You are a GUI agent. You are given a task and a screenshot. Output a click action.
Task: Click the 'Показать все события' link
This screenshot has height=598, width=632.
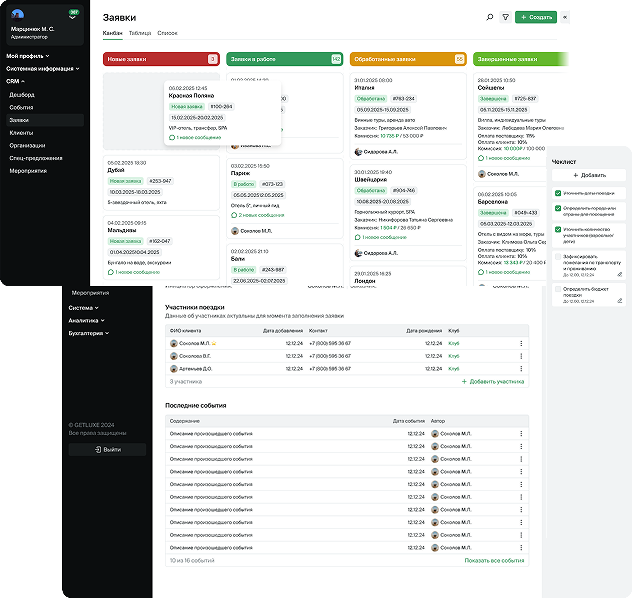pyautogui.click(x=494, y=560)
